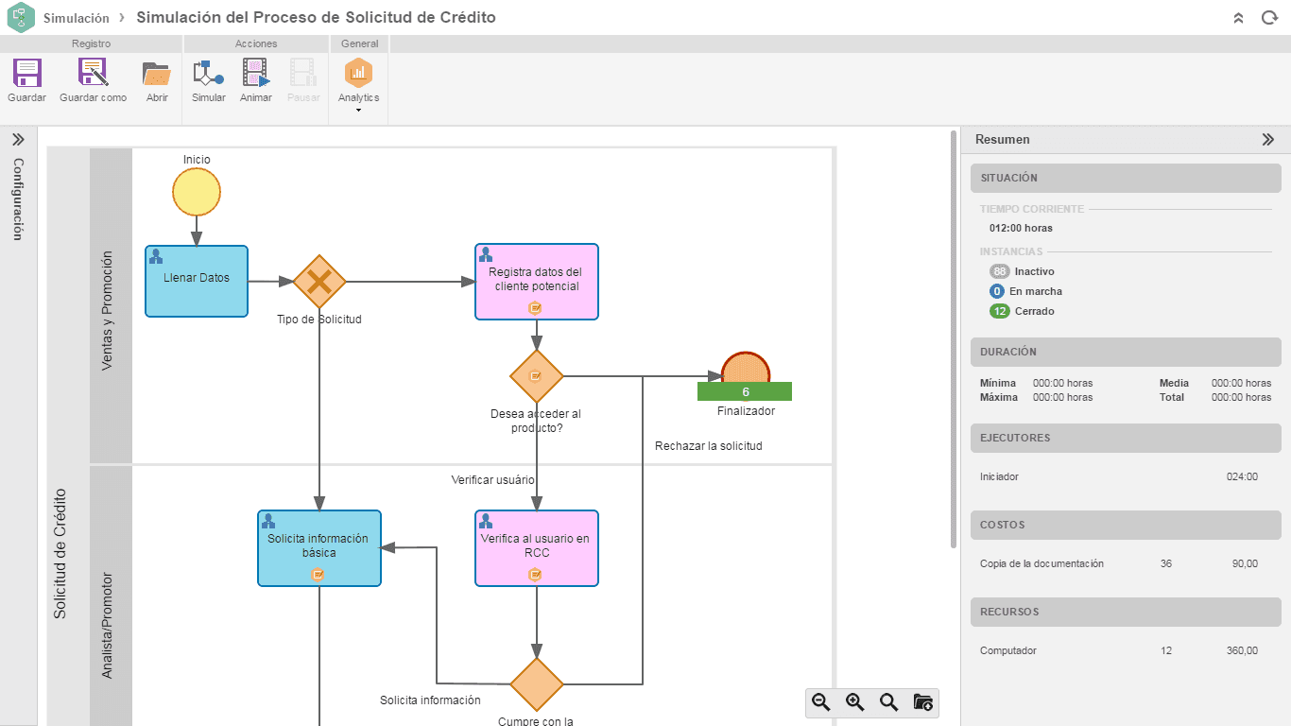Screen dimensions: 1291x726
Task: Zoom in the diagram
Action: coord(855,701)
